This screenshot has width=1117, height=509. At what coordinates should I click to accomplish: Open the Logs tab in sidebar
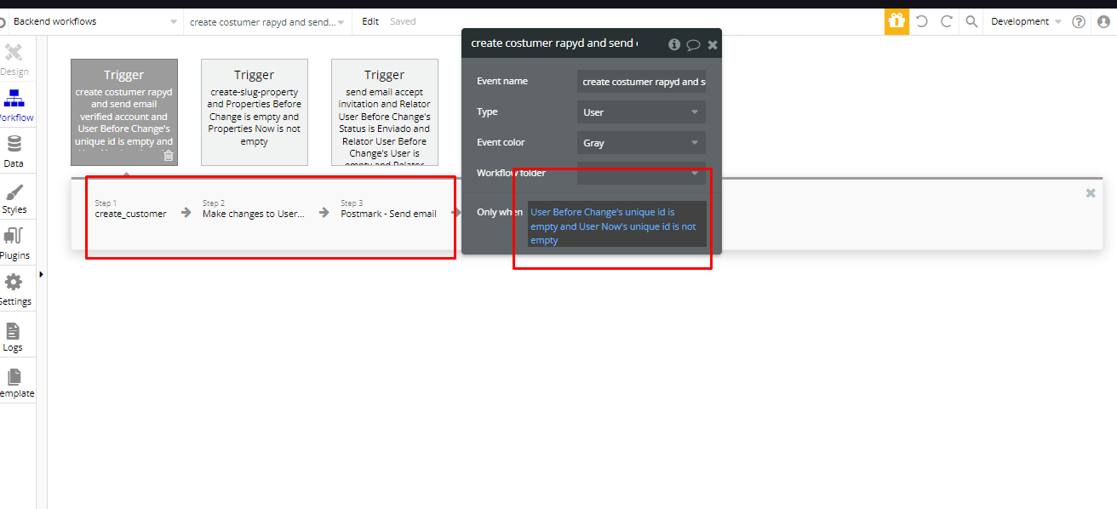pos(14,335)
